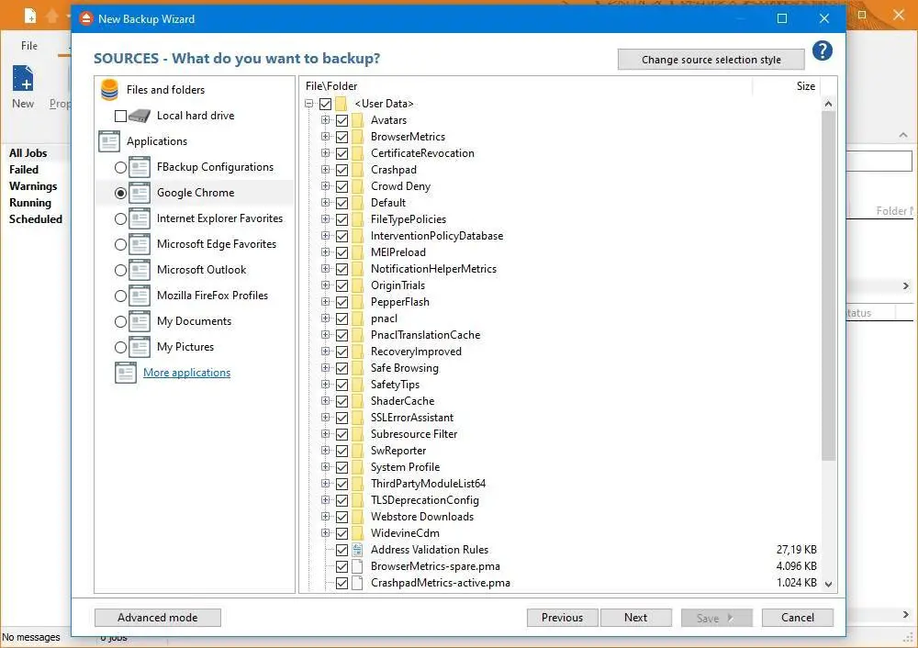Click the New Backup Wizard title bar icon
The image size is (918, 648).
pos(86,18)
